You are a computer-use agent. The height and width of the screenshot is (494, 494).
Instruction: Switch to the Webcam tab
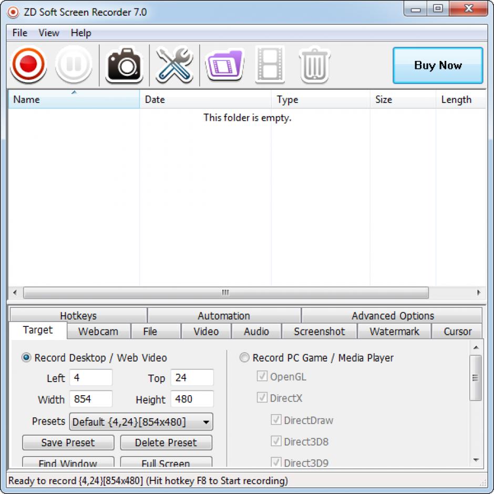pyautogui.click(x=98, y=331)
